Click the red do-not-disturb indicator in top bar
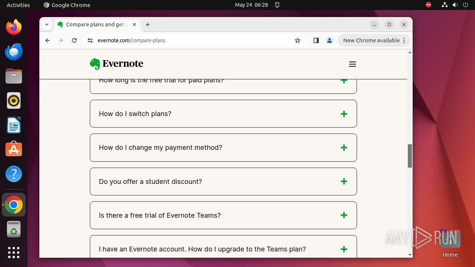The width and height of the screenshot is (475, 267). tap(429, 5)
